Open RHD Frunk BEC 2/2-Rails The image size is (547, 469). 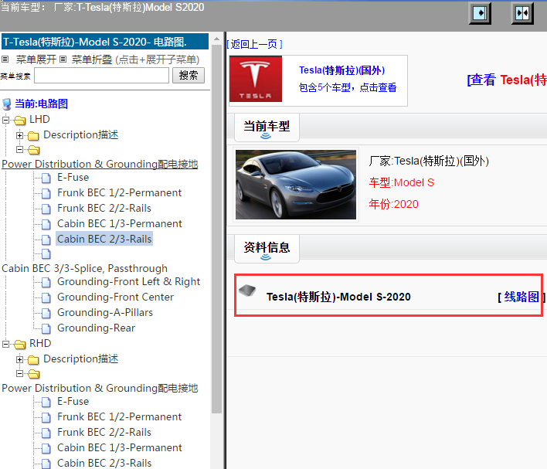click(104, 432)
